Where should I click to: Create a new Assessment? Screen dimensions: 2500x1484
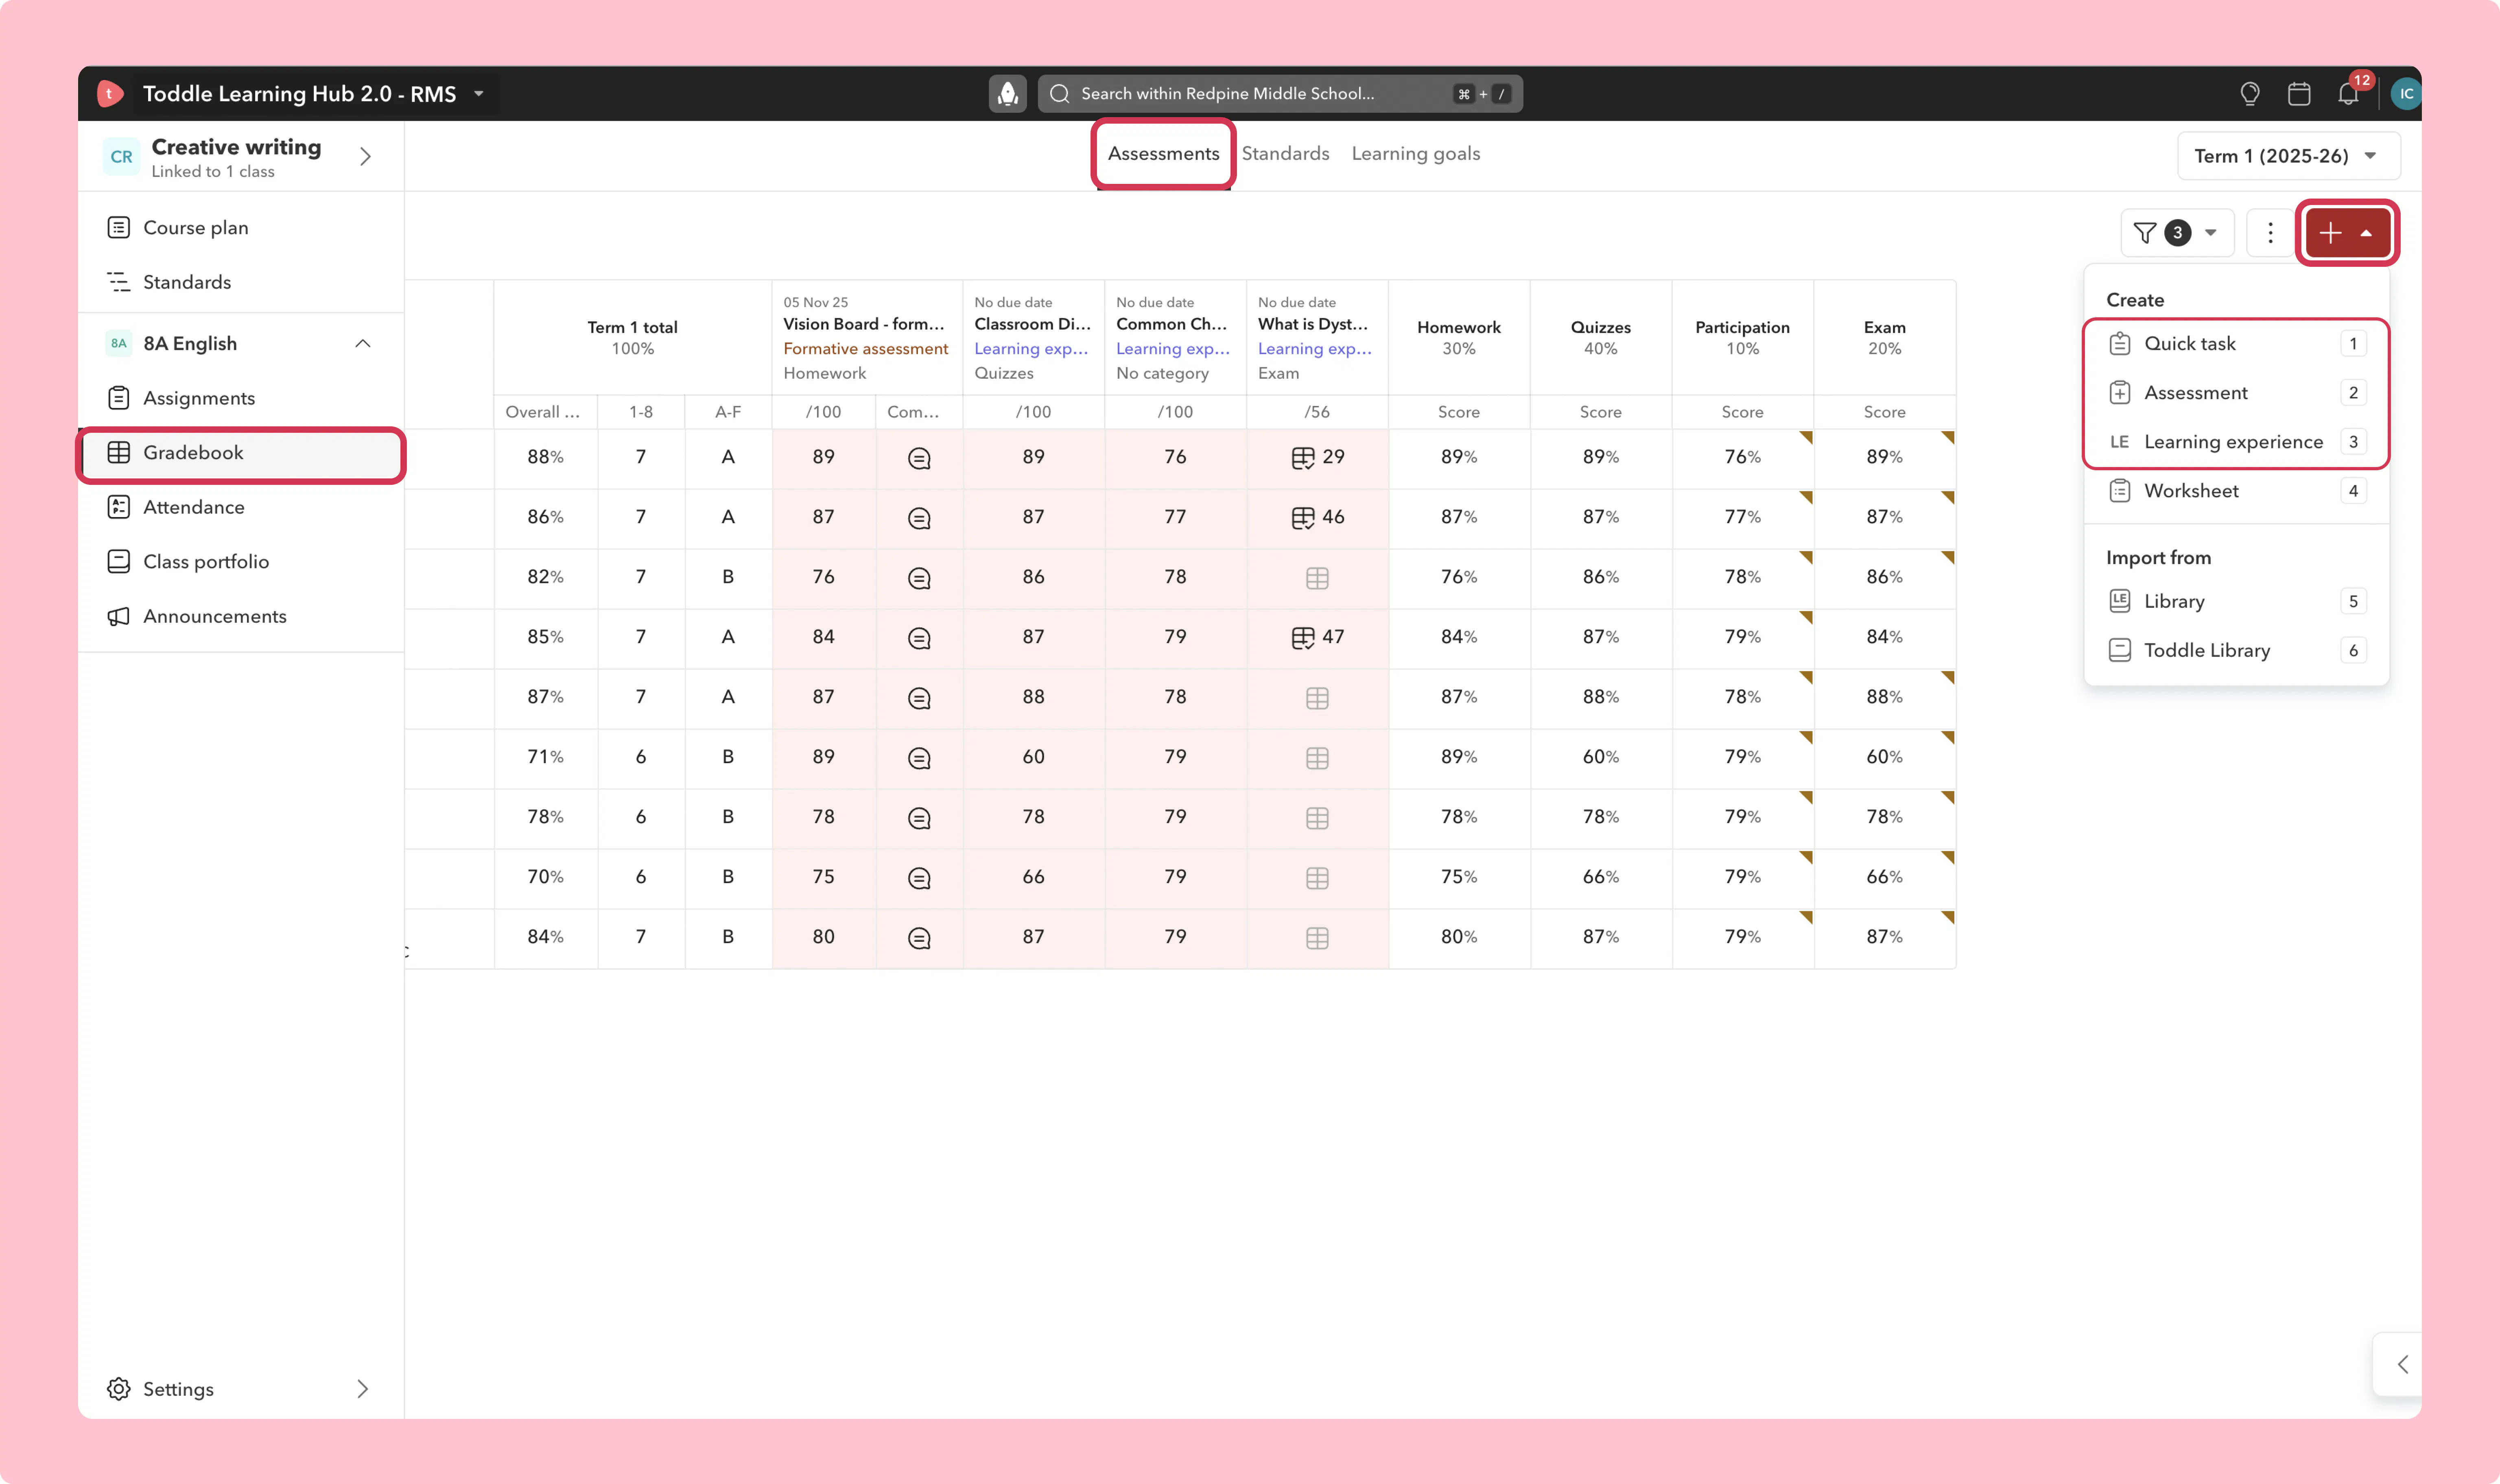pyautogui.click(x=2236, y=393)
